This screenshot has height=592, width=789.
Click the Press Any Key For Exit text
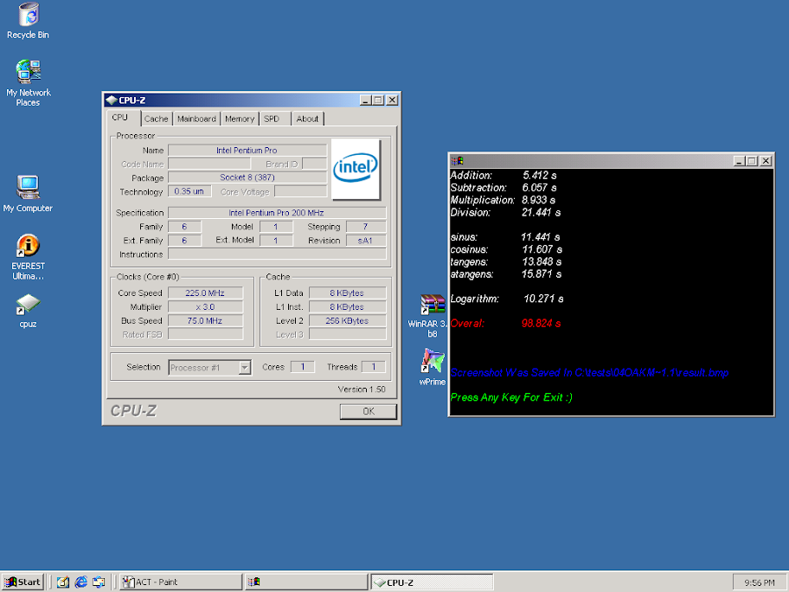tap(511, 397)
